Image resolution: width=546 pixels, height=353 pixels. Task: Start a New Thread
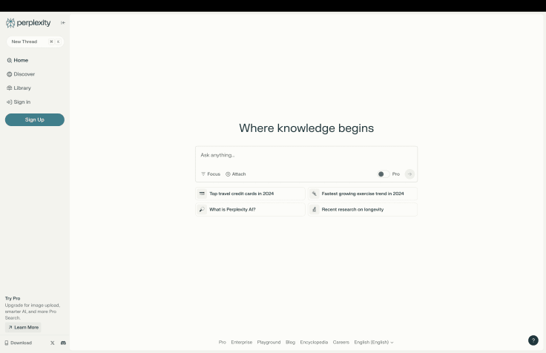35,42
